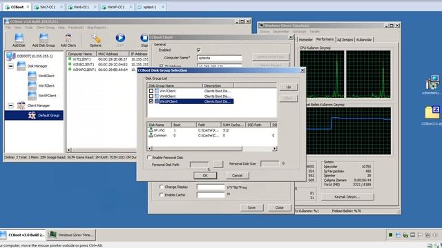Switch to the Win7-CC1 VM tab
442x248 pixels.
[48, 7]
